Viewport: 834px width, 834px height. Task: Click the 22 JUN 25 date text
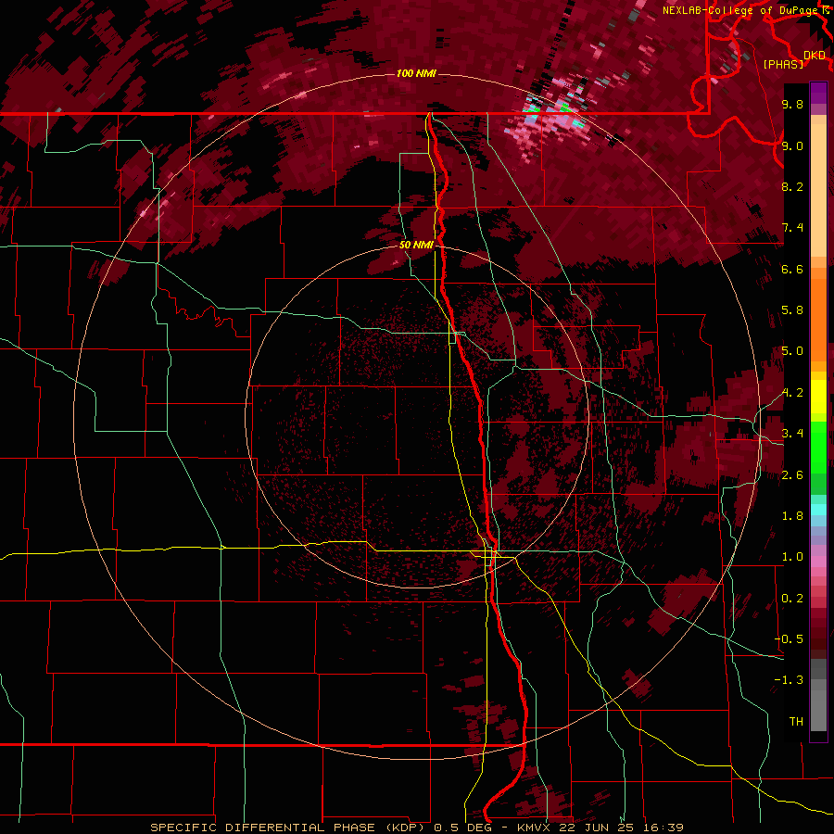click(x=597, y=828)
